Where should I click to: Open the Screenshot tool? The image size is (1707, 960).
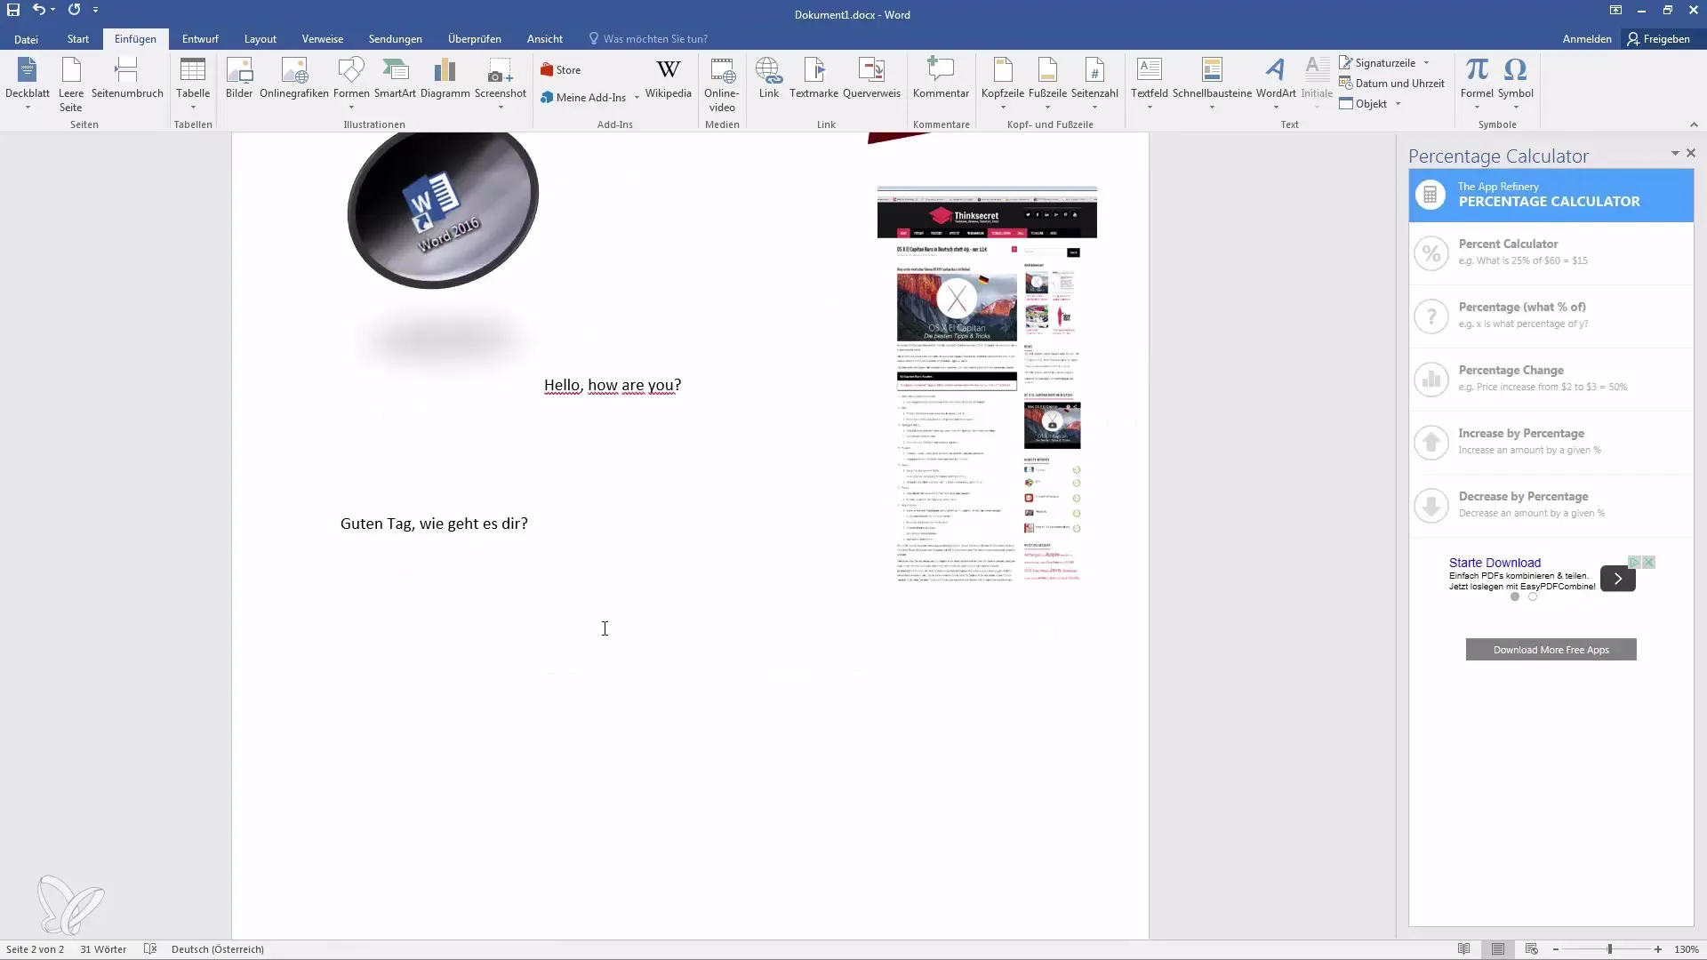click(x=501, y=84)
